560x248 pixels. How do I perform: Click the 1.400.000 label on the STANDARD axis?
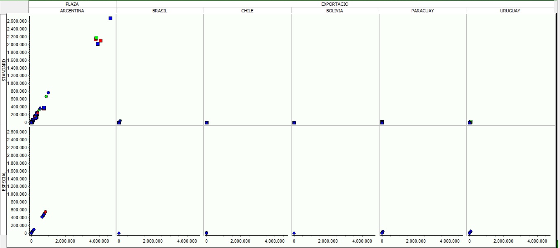[18, 68]
